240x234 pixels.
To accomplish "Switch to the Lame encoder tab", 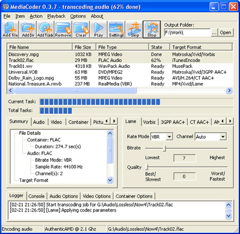I will 131,121.
